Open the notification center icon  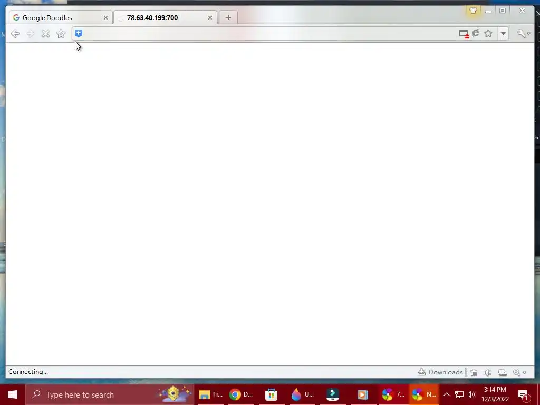523,394
